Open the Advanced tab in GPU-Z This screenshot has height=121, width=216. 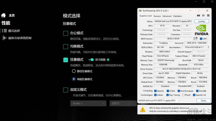(x=167, y=16)
